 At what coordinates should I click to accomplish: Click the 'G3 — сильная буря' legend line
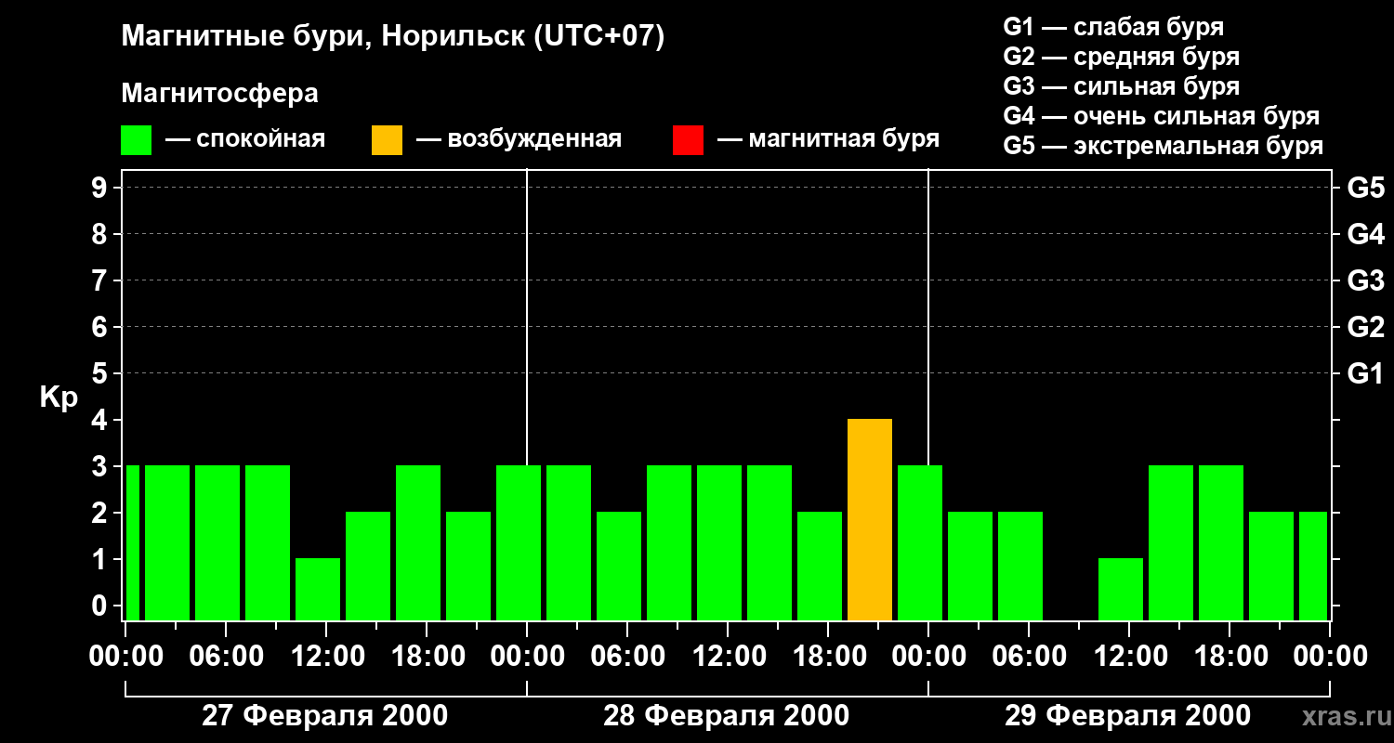click(x=1121, y=86)
